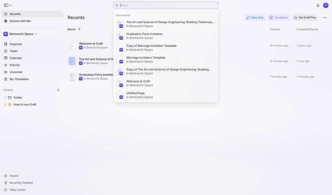Open the Import option
This screenshot has height=195, width=332.
(x=14, y=175)
